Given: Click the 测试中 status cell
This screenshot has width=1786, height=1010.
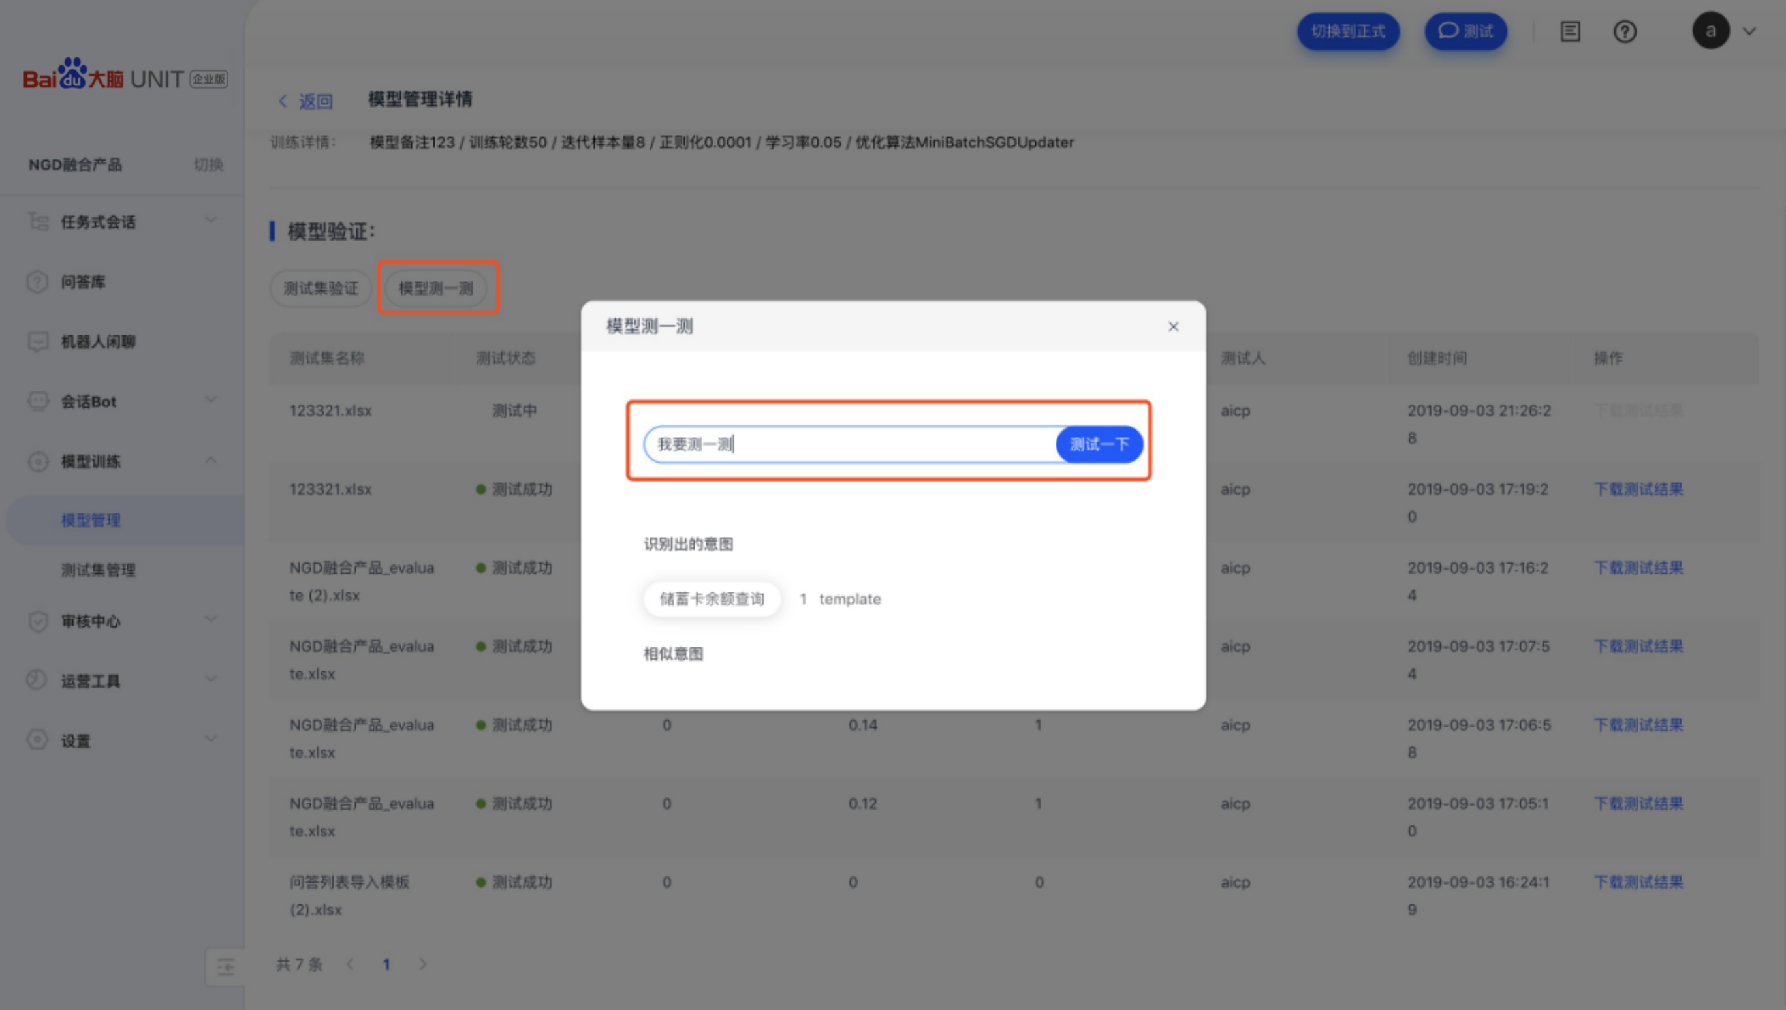Looking at the screenshot, I should (x=514, y=410).
